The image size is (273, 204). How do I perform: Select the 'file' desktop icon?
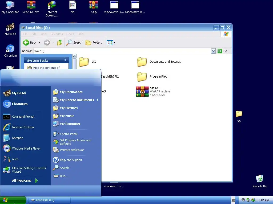click(x=73, y=7)
